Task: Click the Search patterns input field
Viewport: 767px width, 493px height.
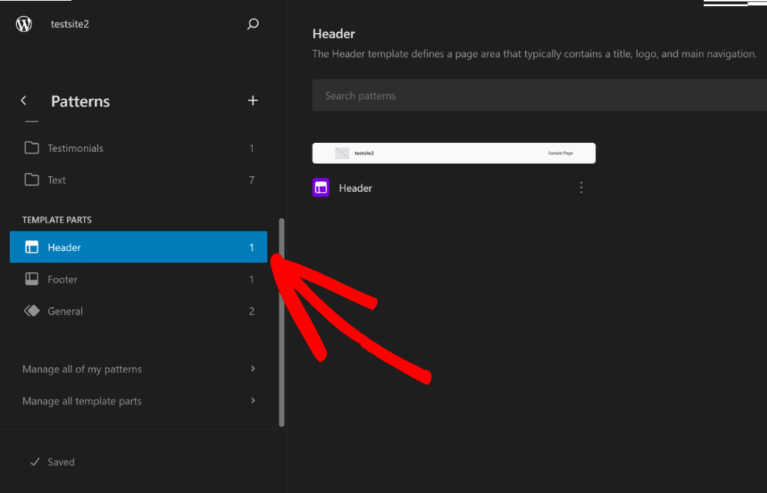Action: coord(524,94)
